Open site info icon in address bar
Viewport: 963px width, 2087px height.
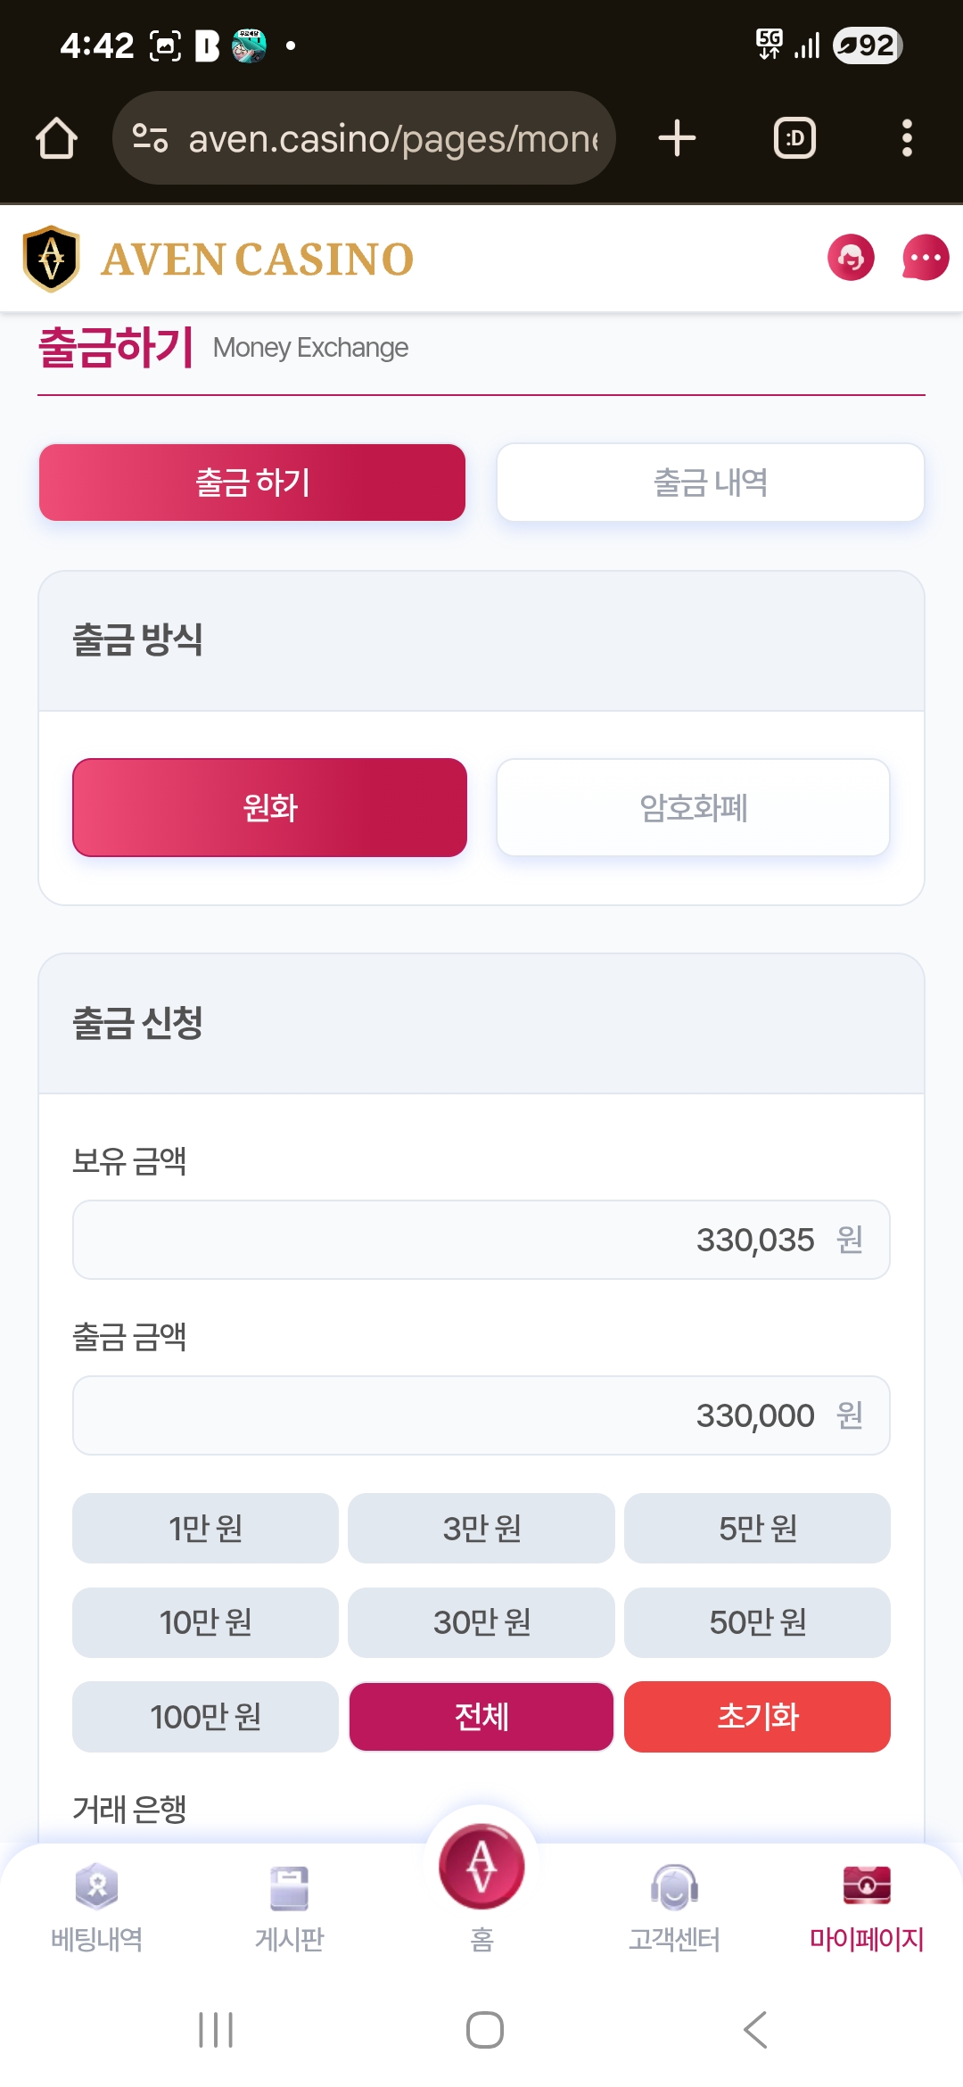[x=150, y=138]
